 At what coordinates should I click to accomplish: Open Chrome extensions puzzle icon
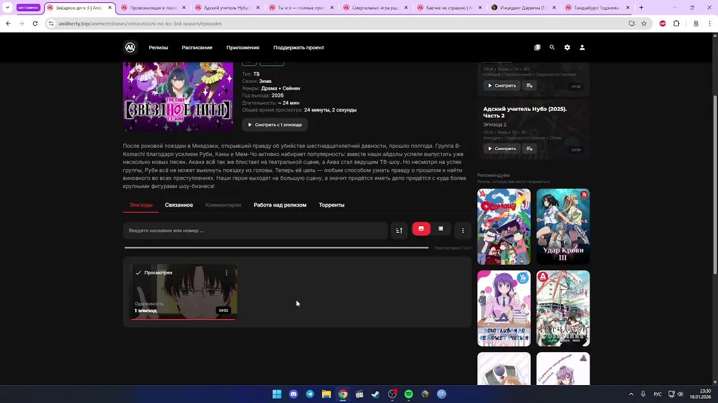(x=676, y=24)
